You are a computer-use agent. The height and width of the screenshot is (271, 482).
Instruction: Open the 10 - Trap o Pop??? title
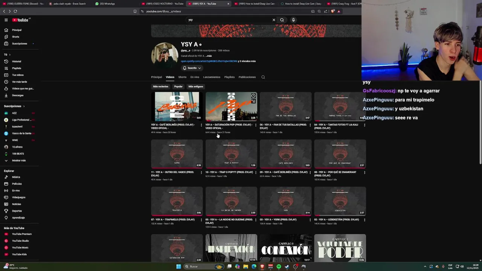pos(229,172)
